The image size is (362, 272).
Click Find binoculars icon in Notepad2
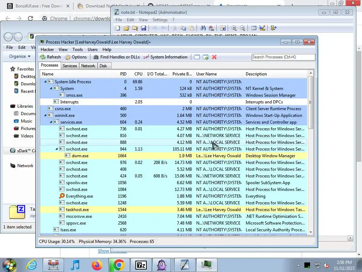203,28
